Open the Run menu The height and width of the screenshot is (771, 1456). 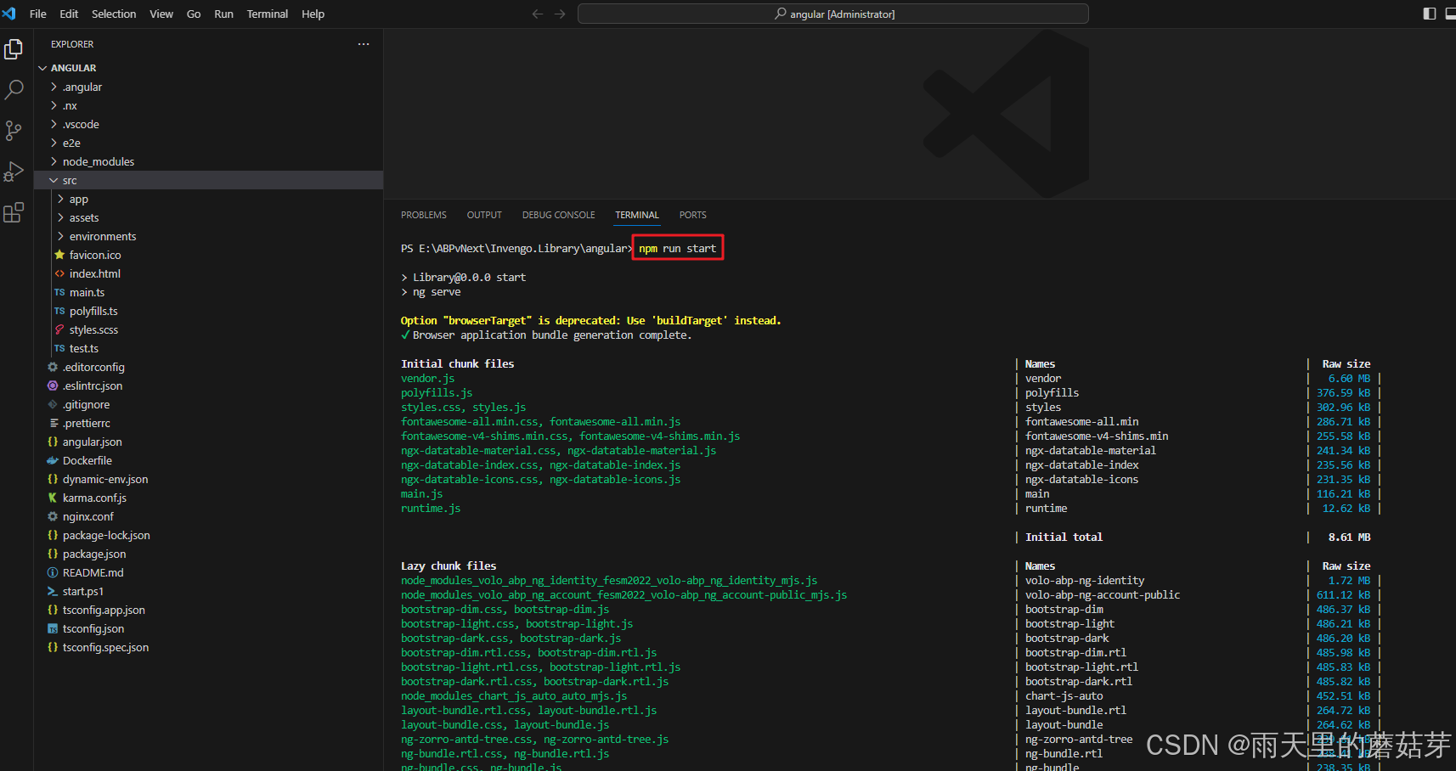(223, 14)
